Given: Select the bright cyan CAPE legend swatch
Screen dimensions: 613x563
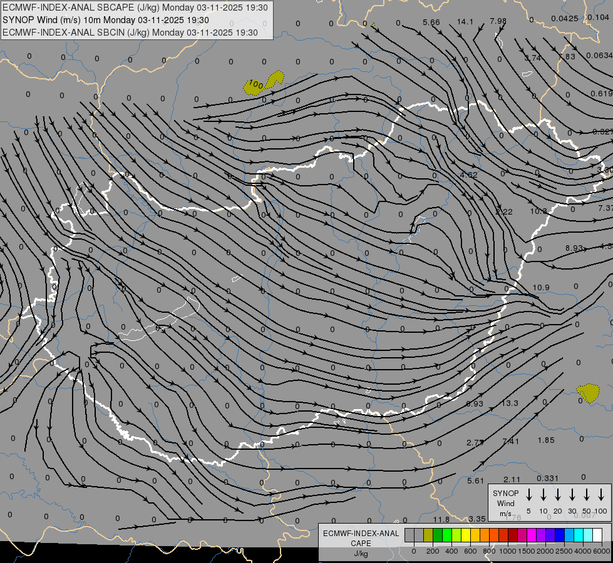Looking at the screenshot, I should coord(579,535).
